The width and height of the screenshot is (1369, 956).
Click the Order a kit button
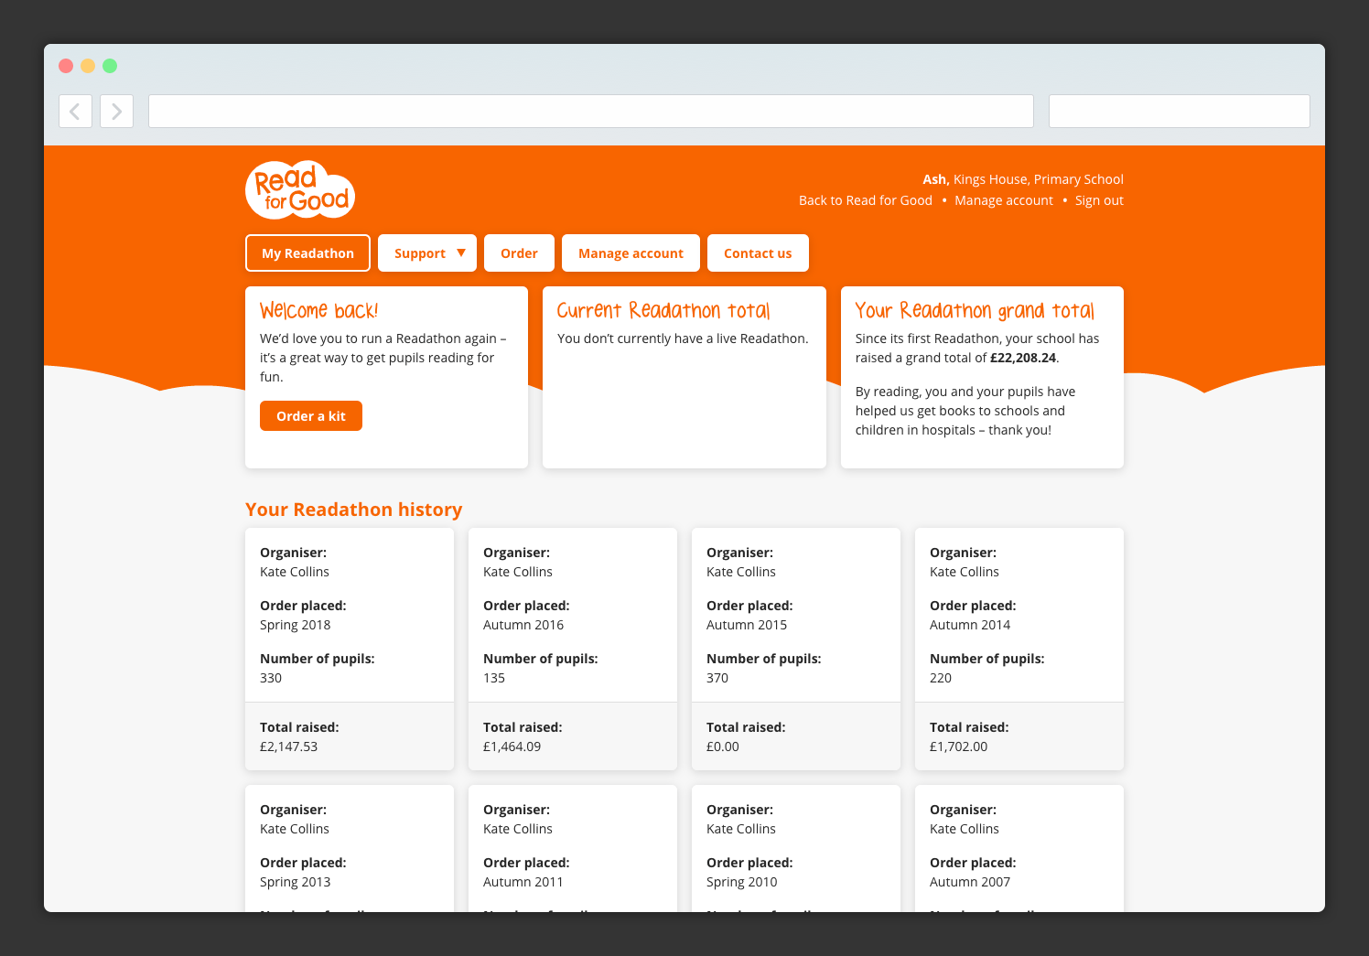311,416
